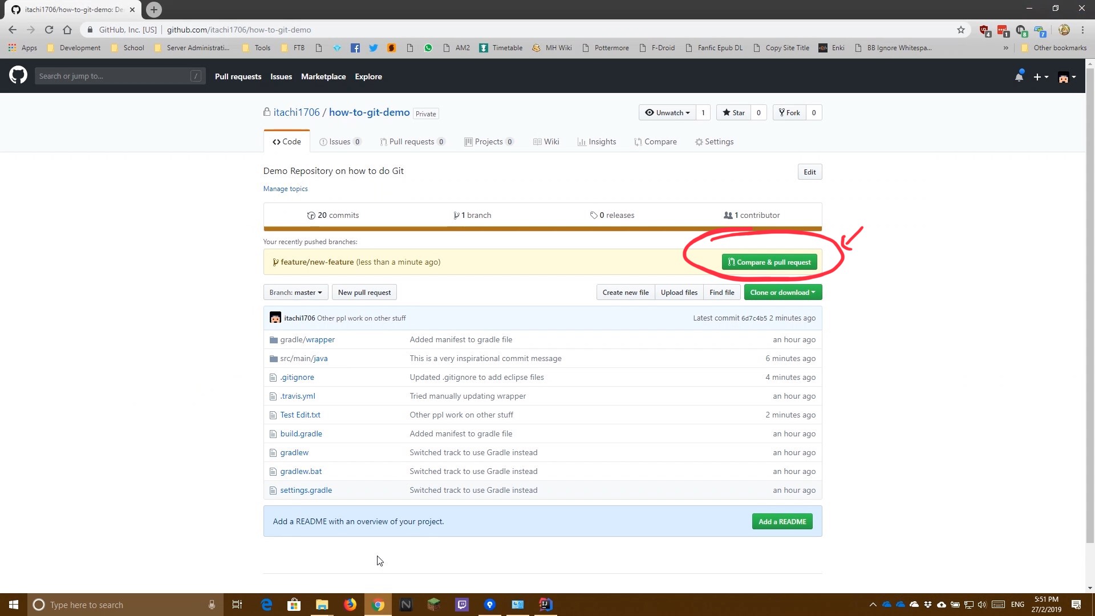Click the Upload files button
Image resolution: width=1095 pixels, height=616 pixels.
click(x=679, y=293)
